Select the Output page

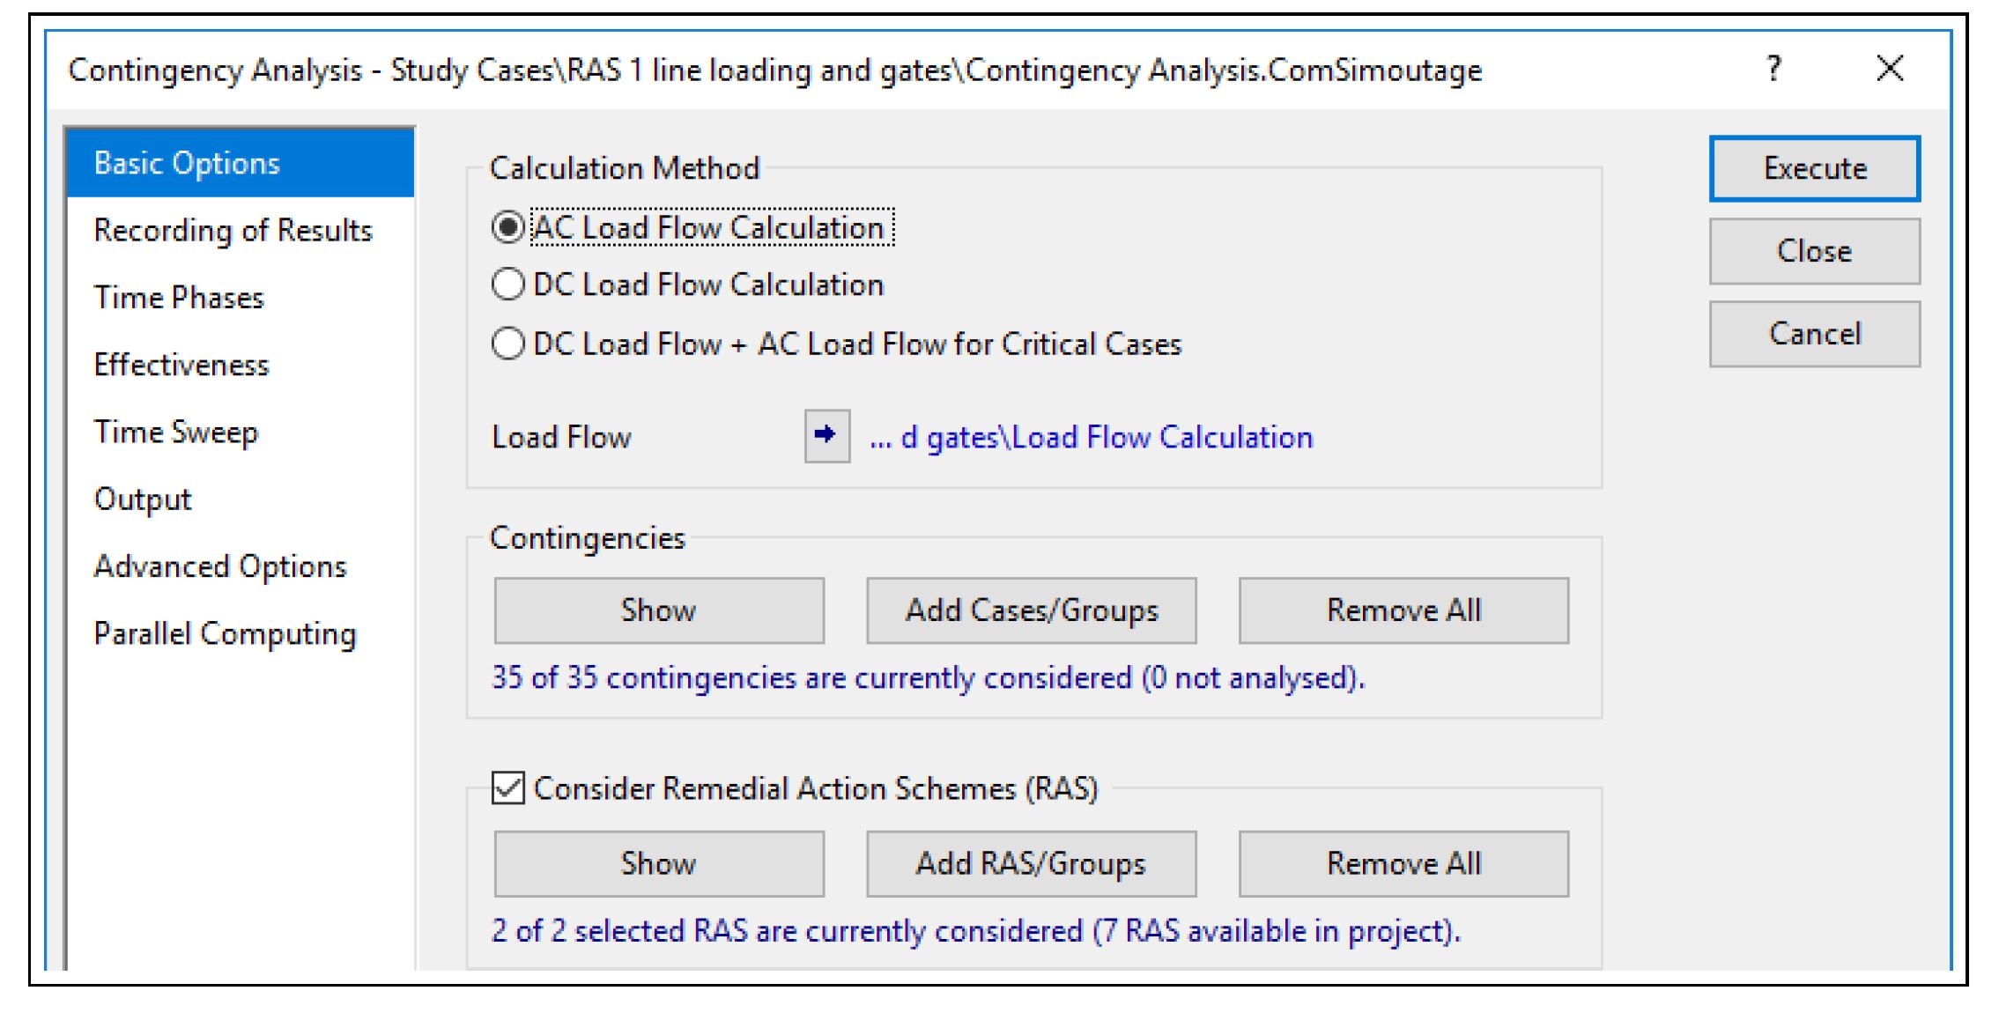tap(143, 499)
